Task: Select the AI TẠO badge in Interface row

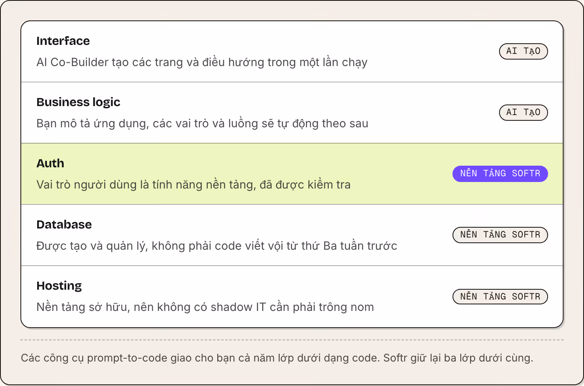Action: coord(523,51)
